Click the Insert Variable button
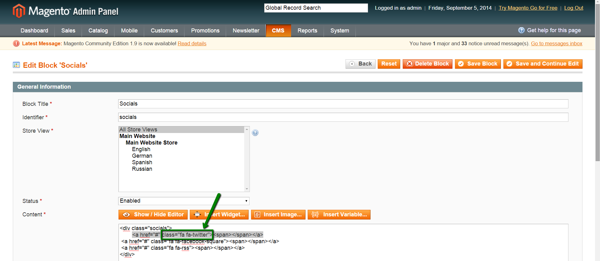This screenshot has height=261, width=600. point(339,215)
